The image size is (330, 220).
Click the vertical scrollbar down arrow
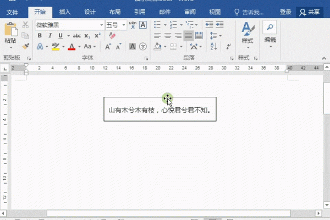(x=327, y=205)
